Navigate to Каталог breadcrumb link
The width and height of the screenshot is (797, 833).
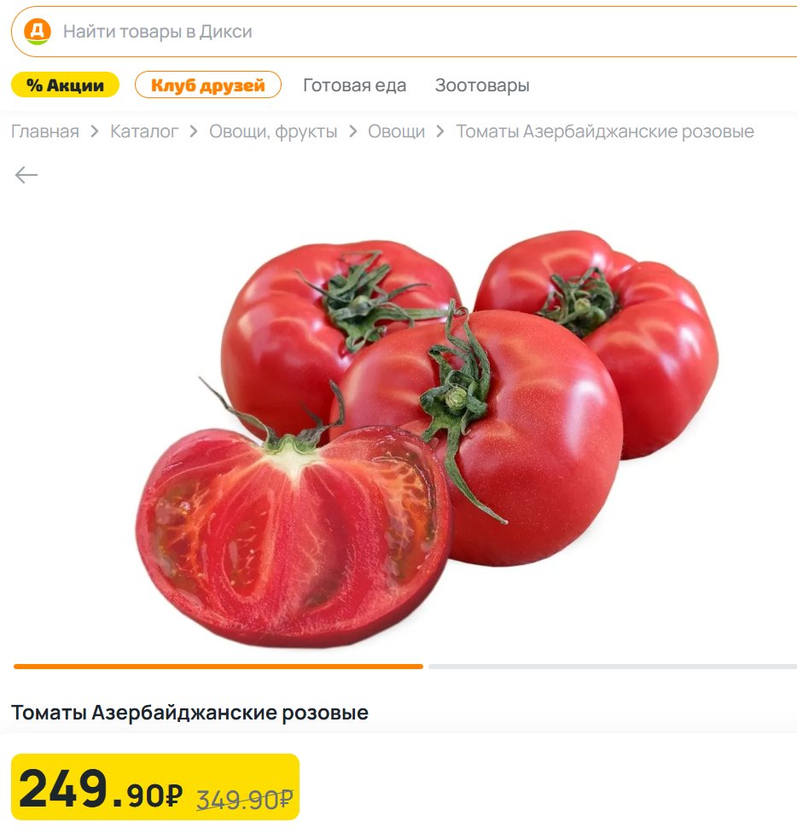click(x=144, y=131)
